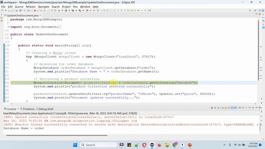
Task: Toggle Scroll Lock in Console toolbar
Action: [226, 108]
